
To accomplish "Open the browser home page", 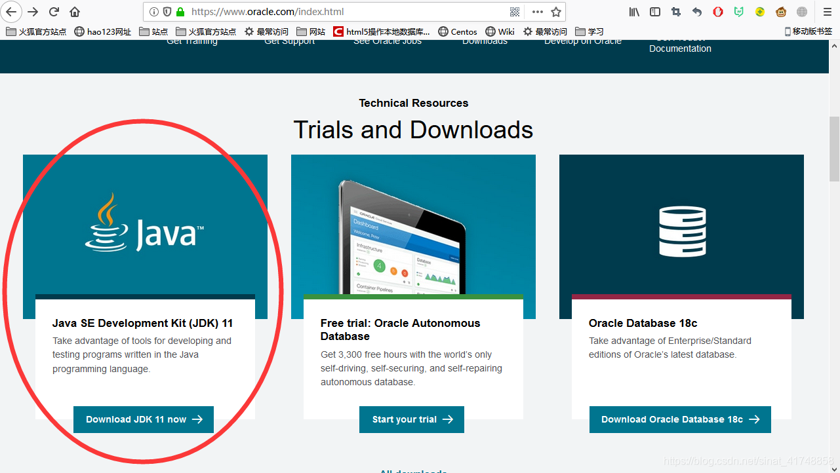I will pyautogui.click(x=75, y=12).
